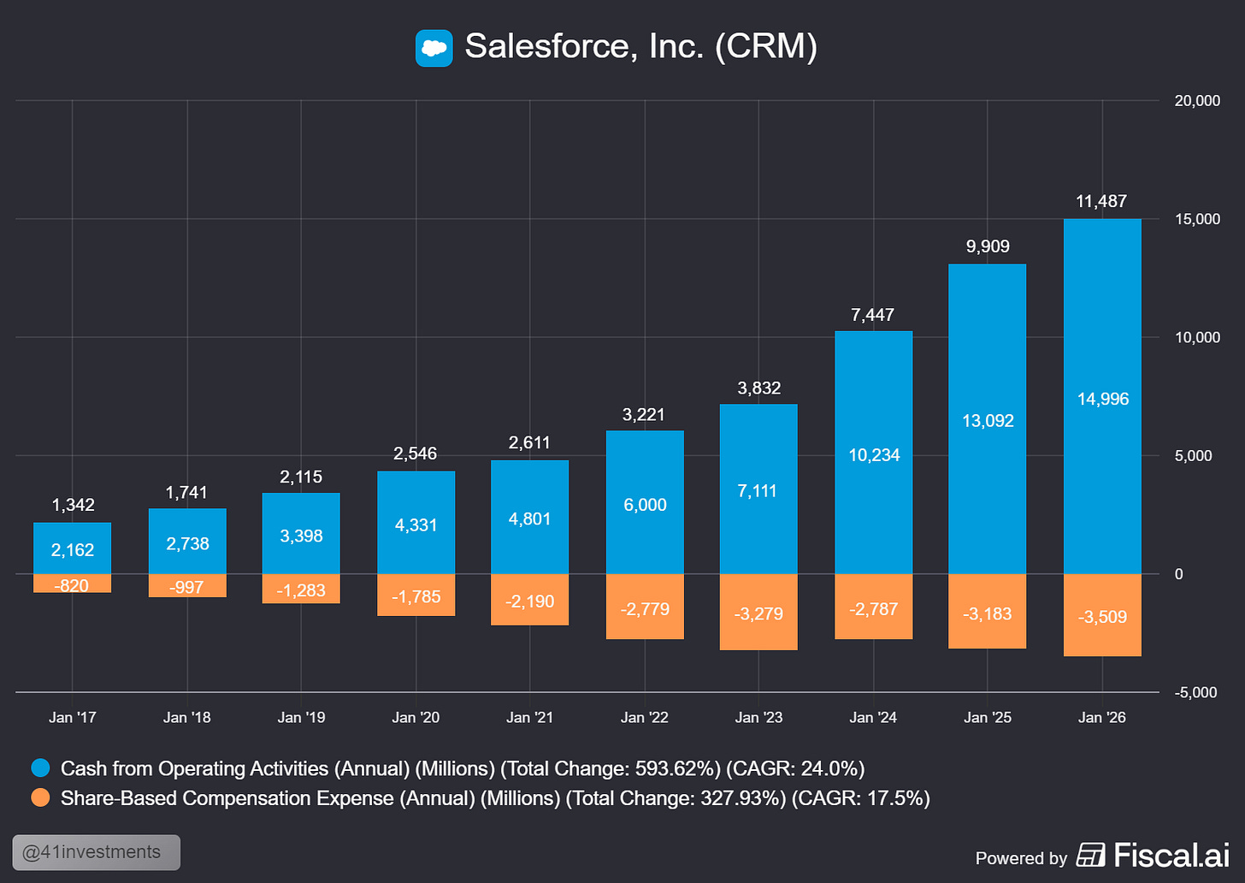Click the "2,115" total above Jan '19
1245x883 pixels.
[x=301, y=477]
